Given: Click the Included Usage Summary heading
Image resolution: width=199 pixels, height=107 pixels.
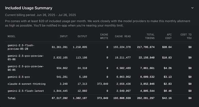Looking at the screenshot, I should 29,8.
